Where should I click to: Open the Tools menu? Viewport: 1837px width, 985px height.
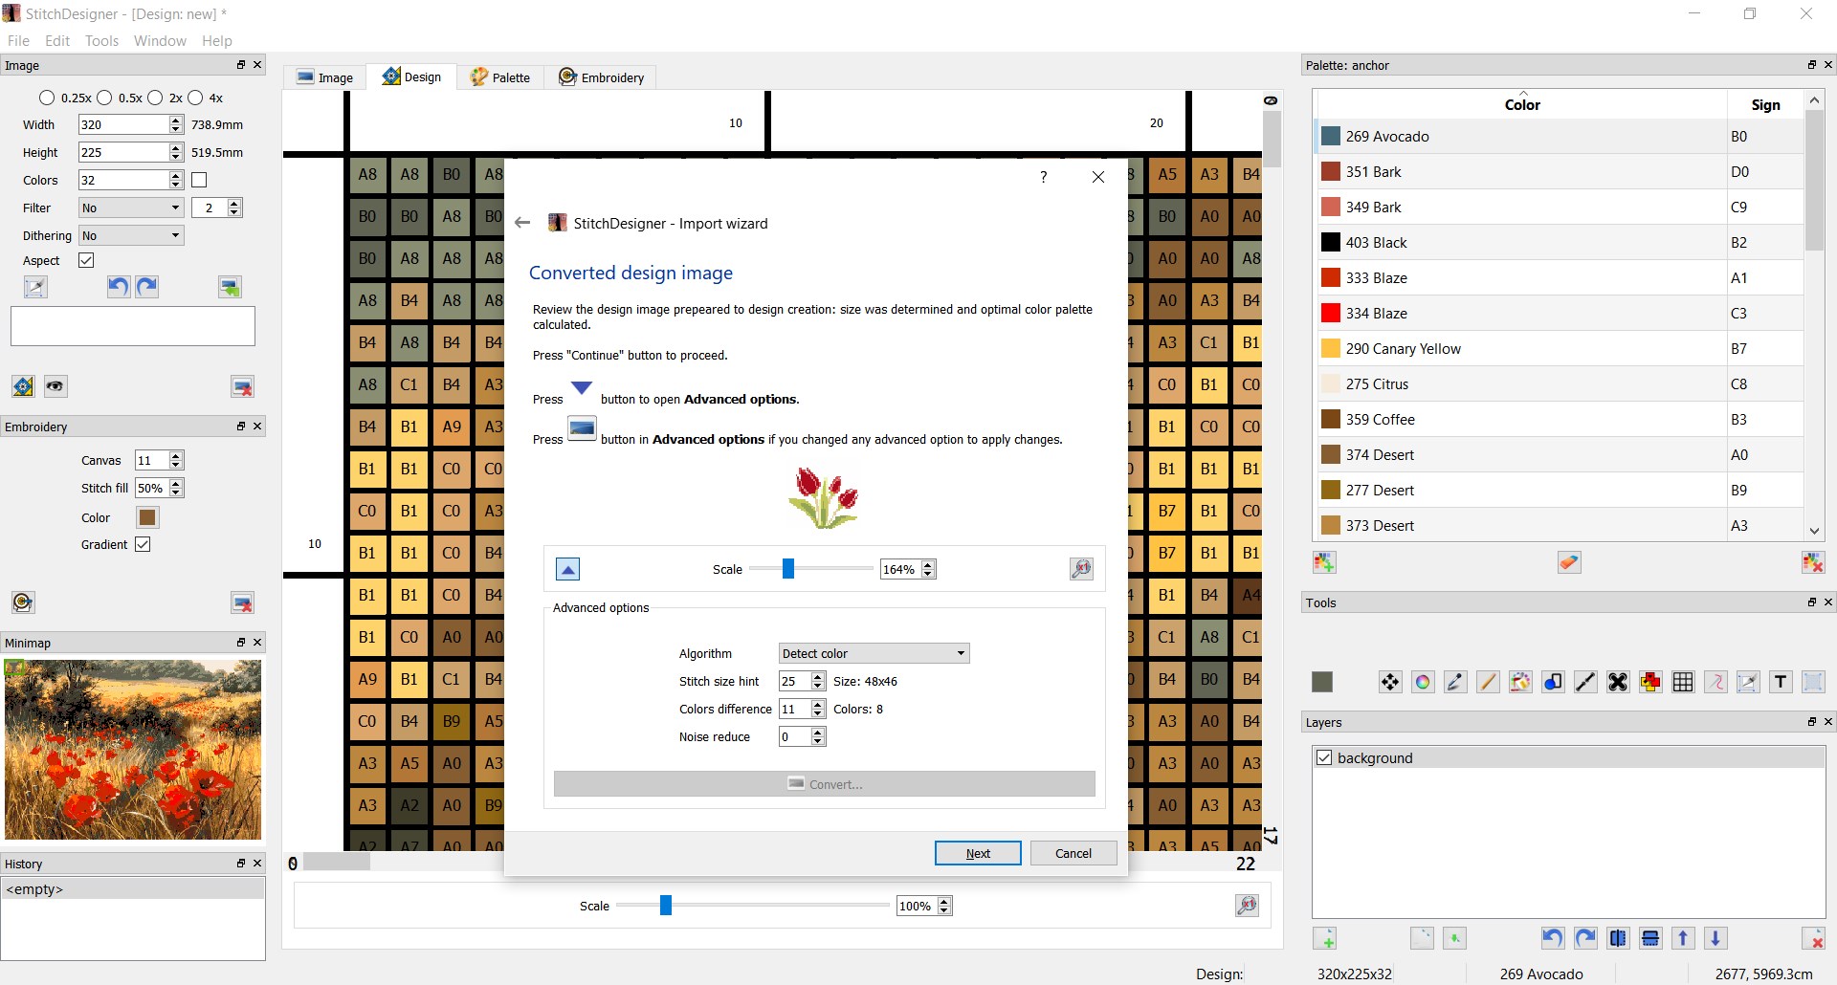(x=101, y=41)
